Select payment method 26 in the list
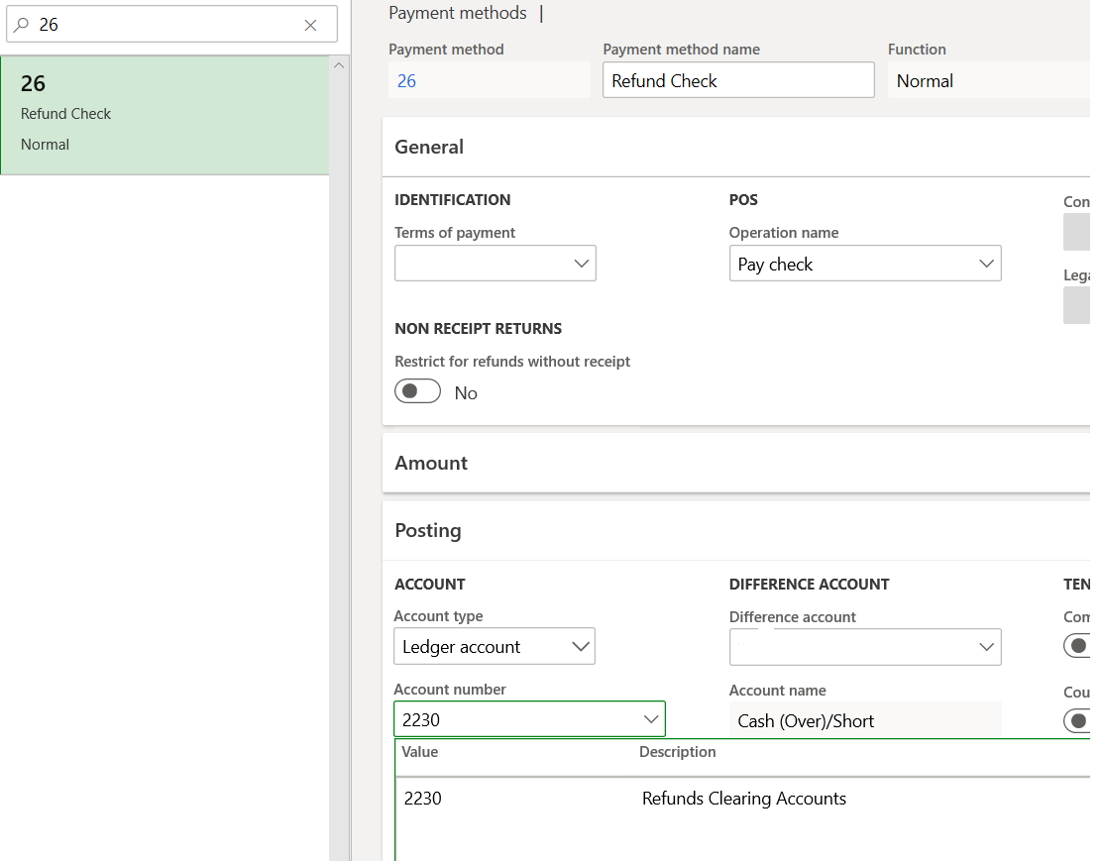This screenshot has height=861, width=1101. pyautogui.click(x=165, y=114)
